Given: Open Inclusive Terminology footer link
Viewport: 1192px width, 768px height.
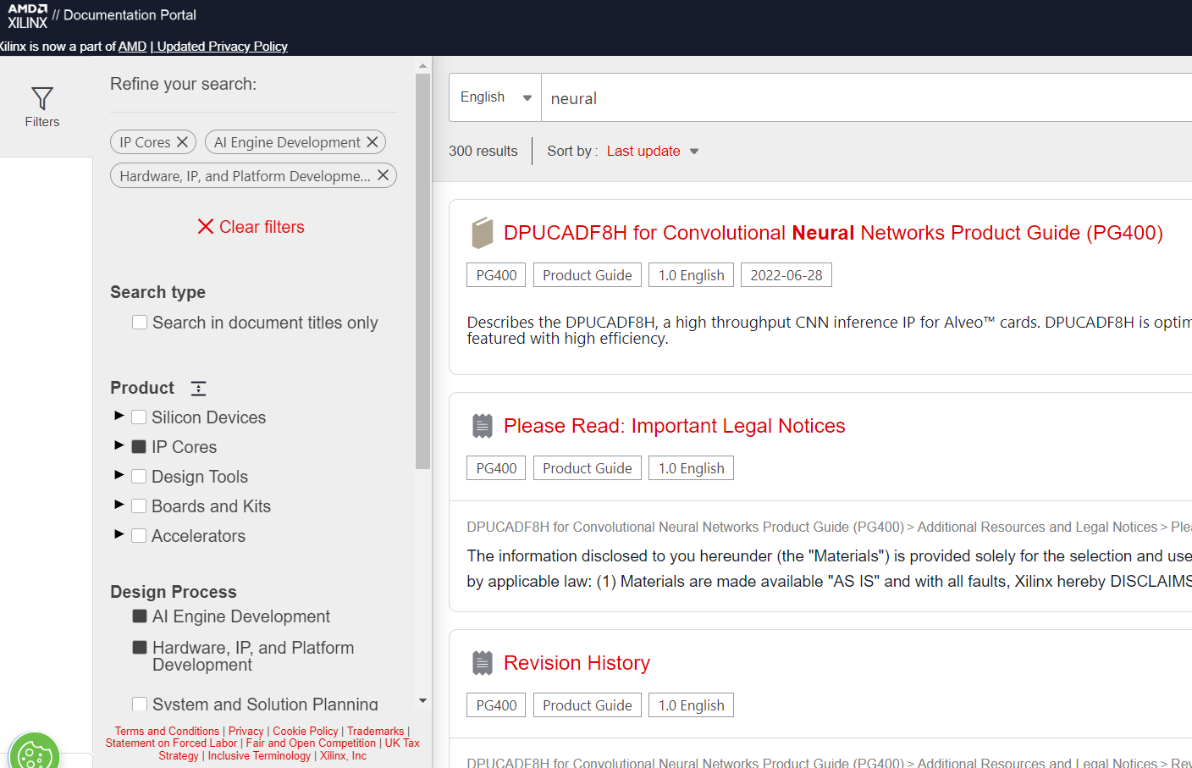Looking at the screenshot, I should [259, 756].
